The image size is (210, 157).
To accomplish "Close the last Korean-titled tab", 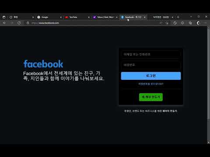I will (172, 17).
